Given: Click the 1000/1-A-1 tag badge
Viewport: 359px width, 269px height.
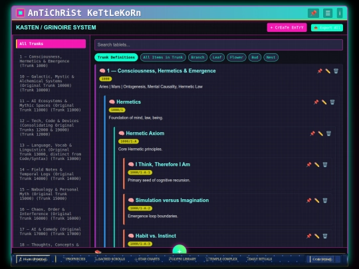Looking at the screenshot, I should (140, 173).
